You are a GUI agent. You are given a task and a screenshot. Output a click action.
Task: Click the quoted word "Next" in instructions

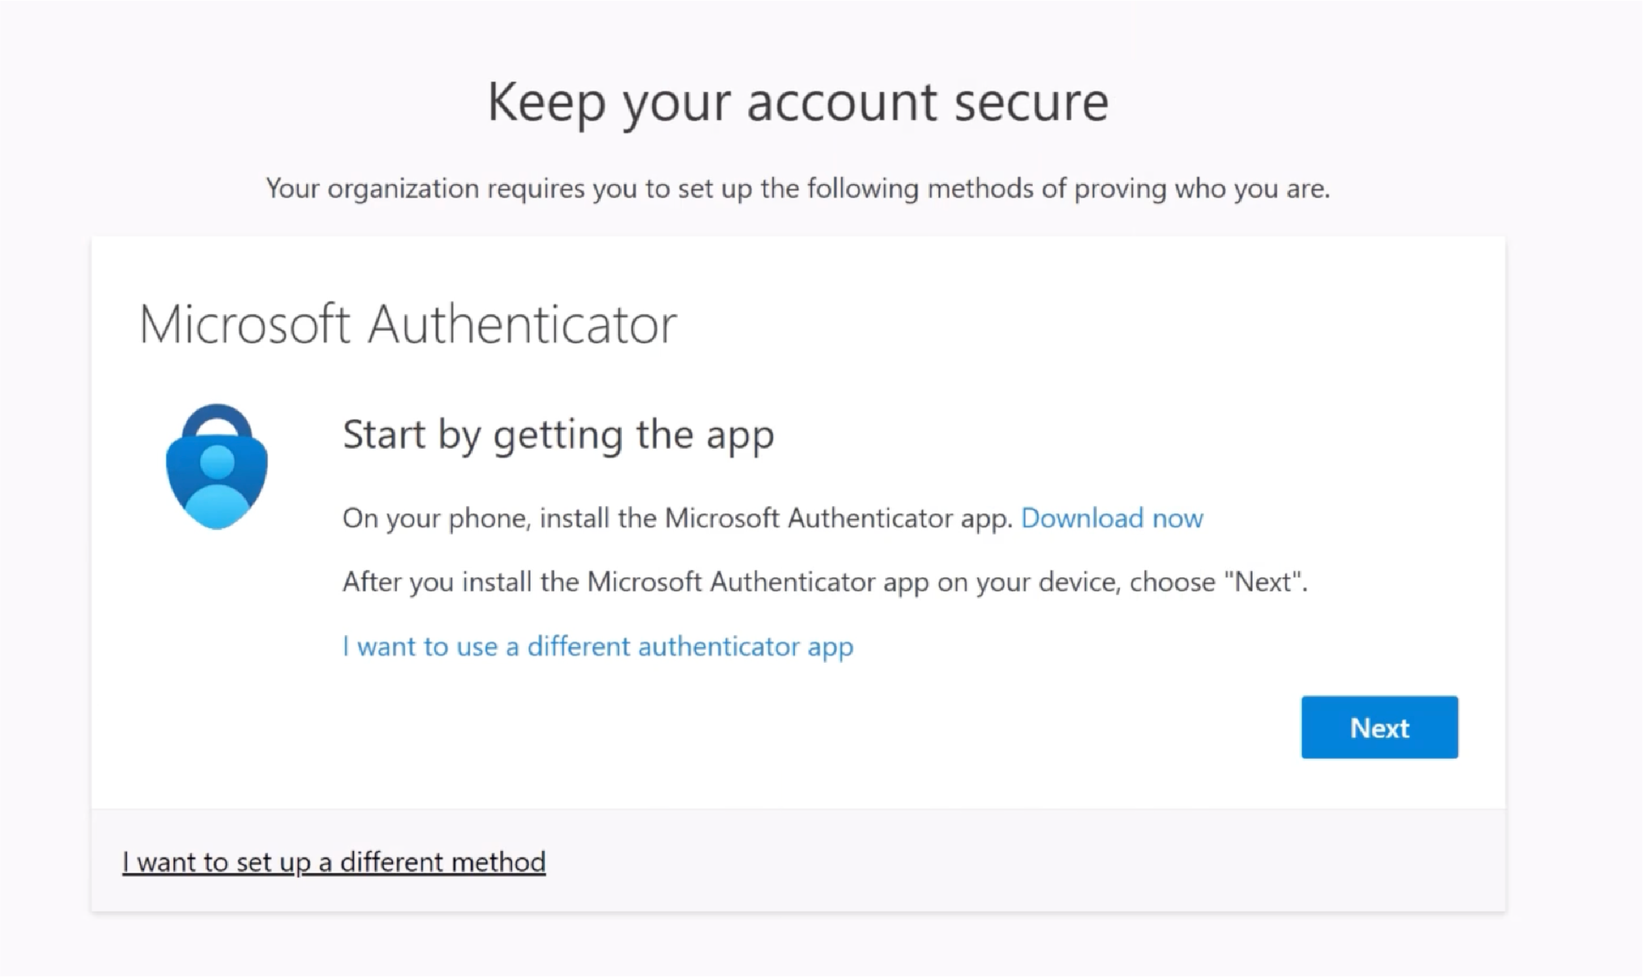(1263, 582)
